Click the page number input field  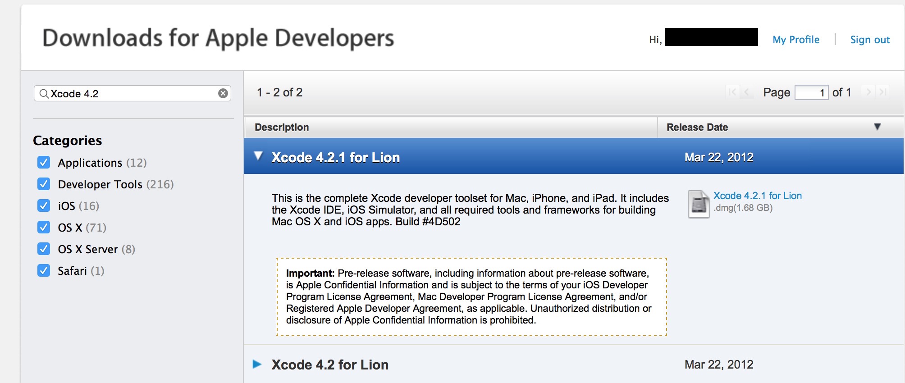(811, 92)
